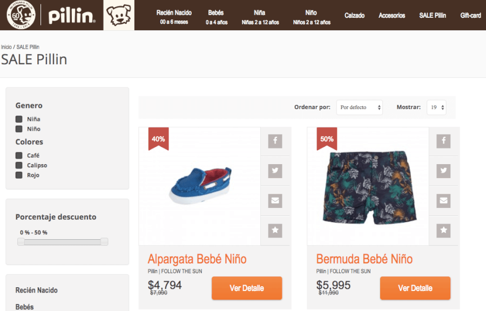Email the Bermuda Bebé Niño product
The height and width of the screenshot is (311, 486).
click(443, 200)
